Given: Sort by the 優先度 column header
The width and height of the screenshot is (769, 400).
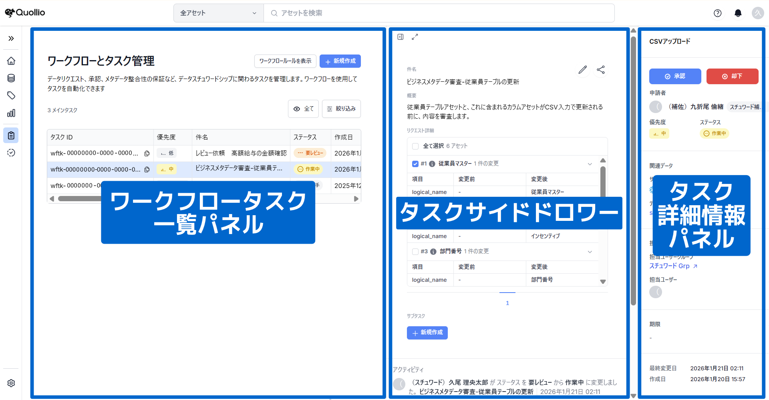Looking at the screenshot, I should coord(173,137).
